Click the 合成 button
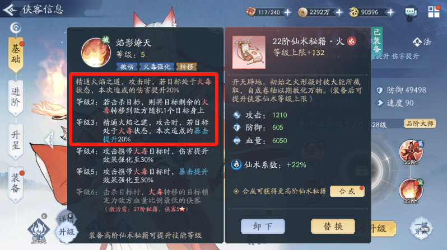Screen dimensions: 447x250 (x=347, y=191)
